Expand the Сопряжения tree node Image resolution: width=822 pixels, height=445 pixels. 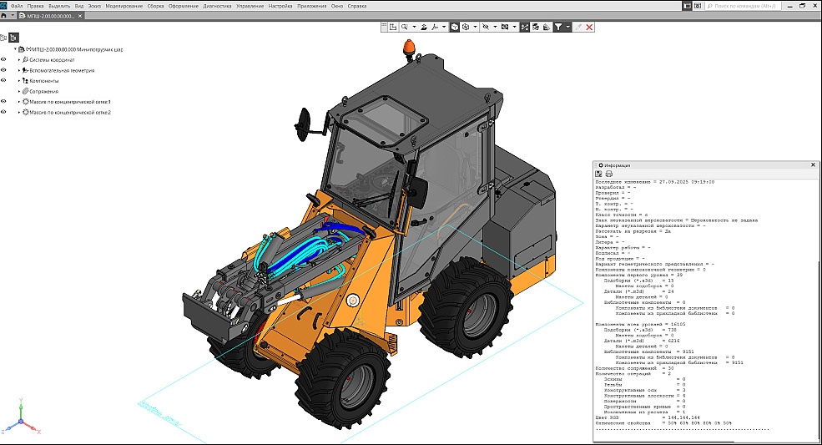(18, 91)
